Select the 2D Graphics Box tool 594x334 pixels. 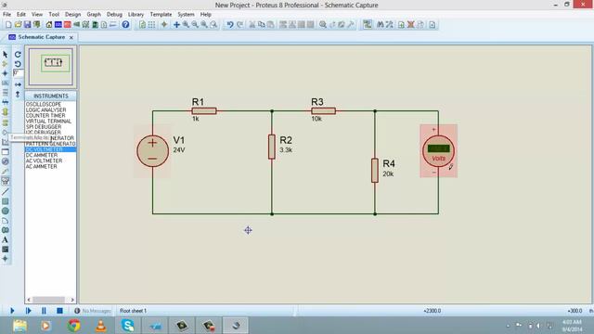5,201
